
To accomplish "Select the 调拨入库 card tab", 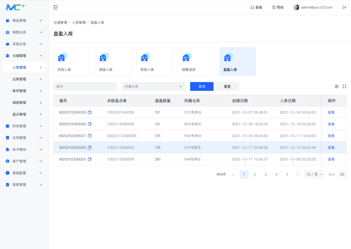I will [113, 62].
